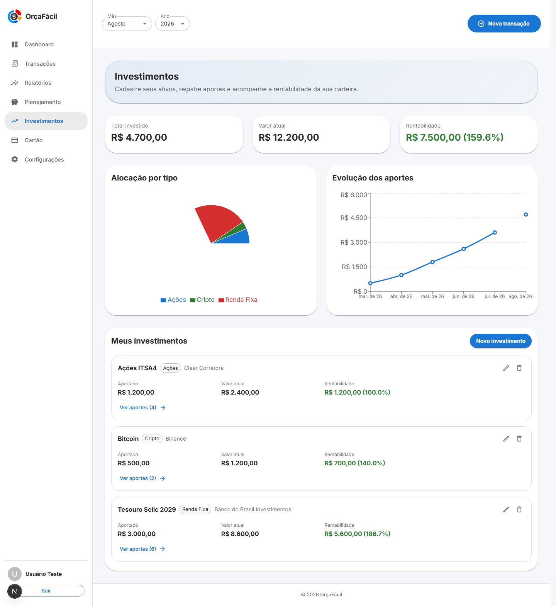The height and width of the screenshot is (606, 556).
Task: Click the Novo investimento button
Action: point(500,341)
